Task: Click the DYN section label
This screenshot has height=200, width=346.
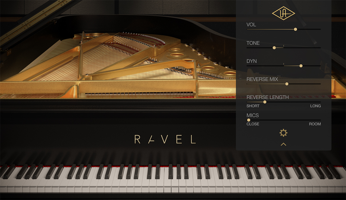Action: [x=251, y=61]
